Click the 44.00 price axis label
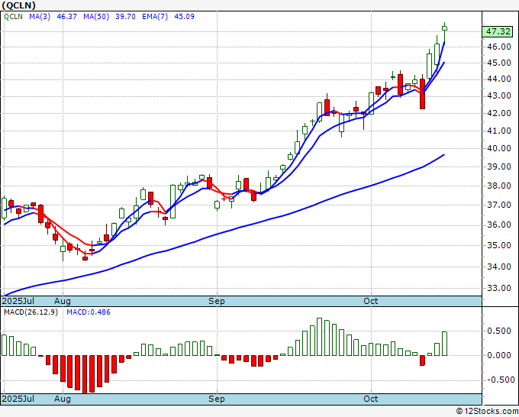 click(499, 79)
